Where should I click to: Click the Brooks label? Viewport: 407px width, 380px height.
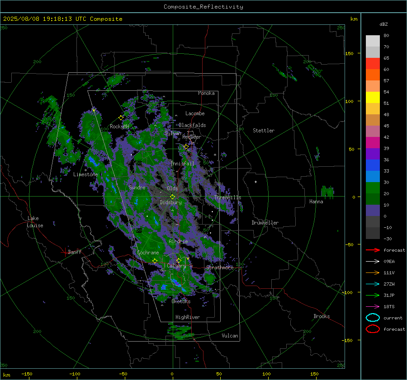[x=322, y=316]
